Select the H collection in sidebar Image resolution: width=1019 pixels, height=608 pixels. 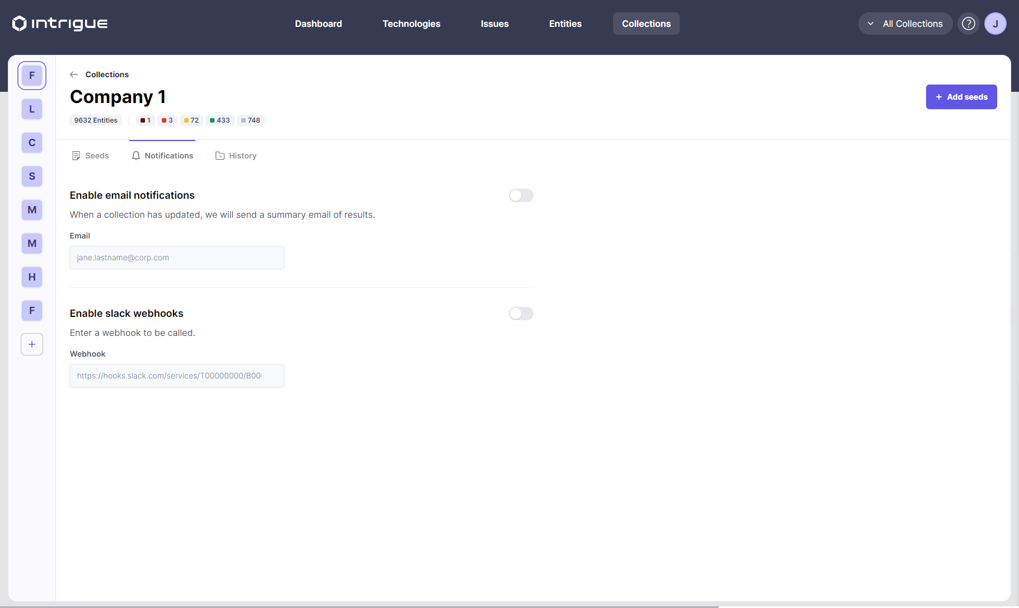pos(32,277)
